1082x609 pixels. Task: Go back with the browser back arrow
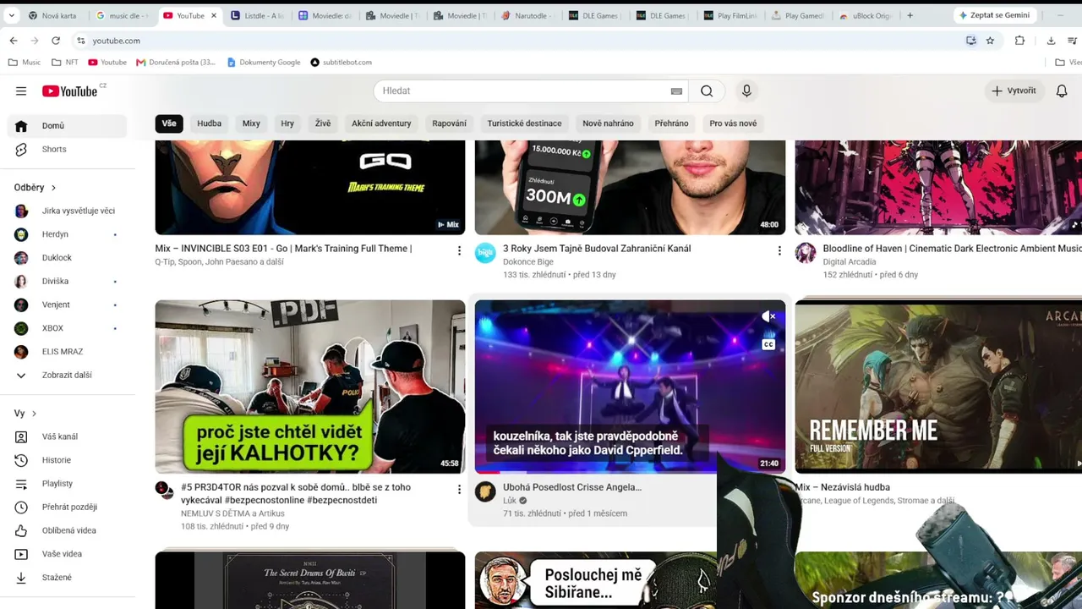(14, 41)
